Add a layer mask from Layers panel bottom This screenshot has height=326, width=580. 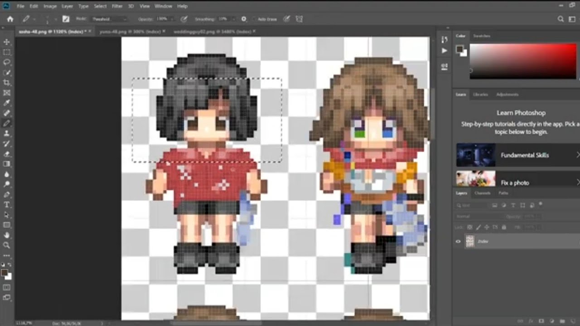541,321
